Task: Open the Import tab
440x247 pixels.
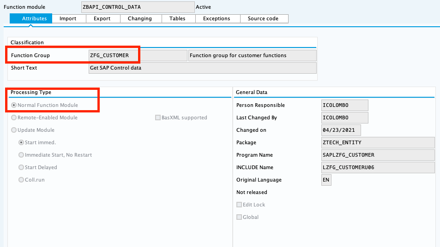Action: coord(68,18)
